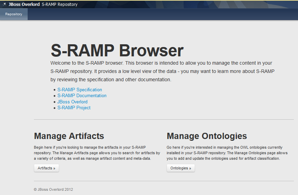Click the Manage Ontologies heading
This screenshot has height=195, width=298.
tap(206, 136)
